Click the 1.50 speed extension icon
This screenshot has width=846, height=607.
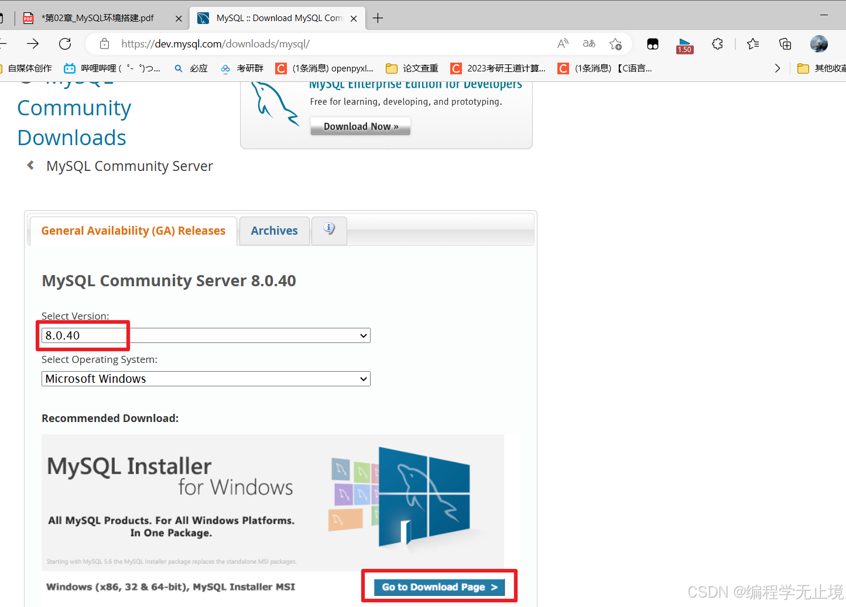point(684,45)
